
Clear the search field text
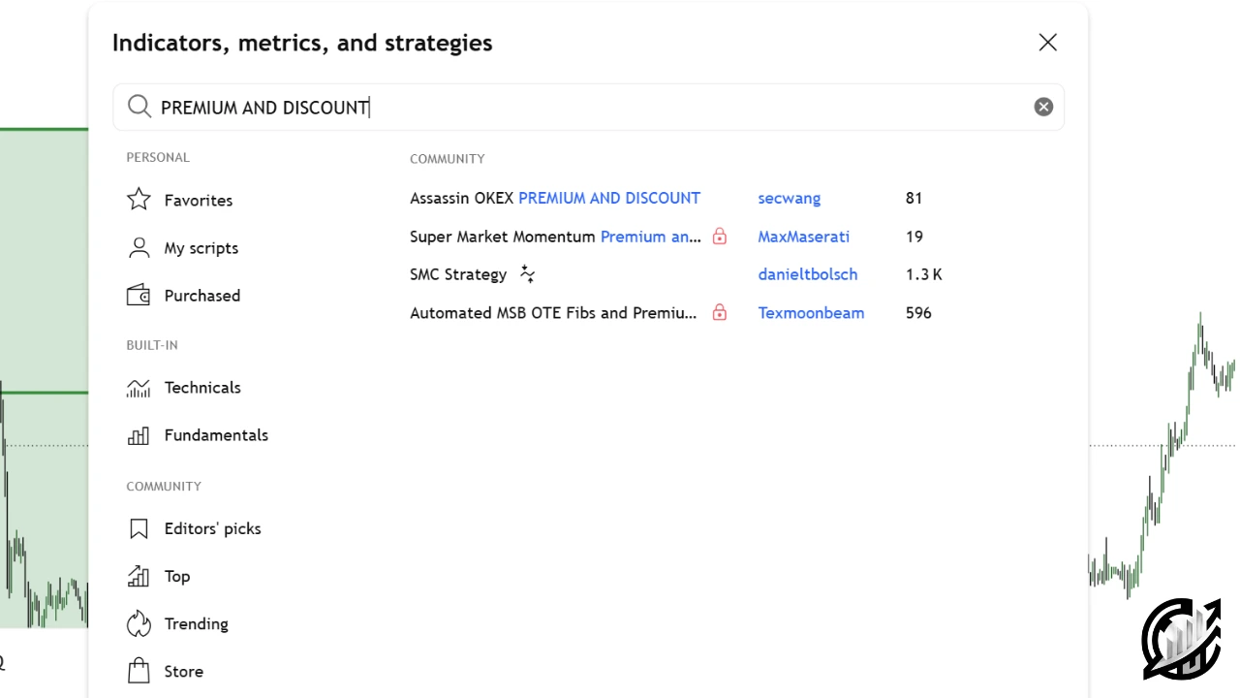pyautogui.click(x=1043, y=107)
